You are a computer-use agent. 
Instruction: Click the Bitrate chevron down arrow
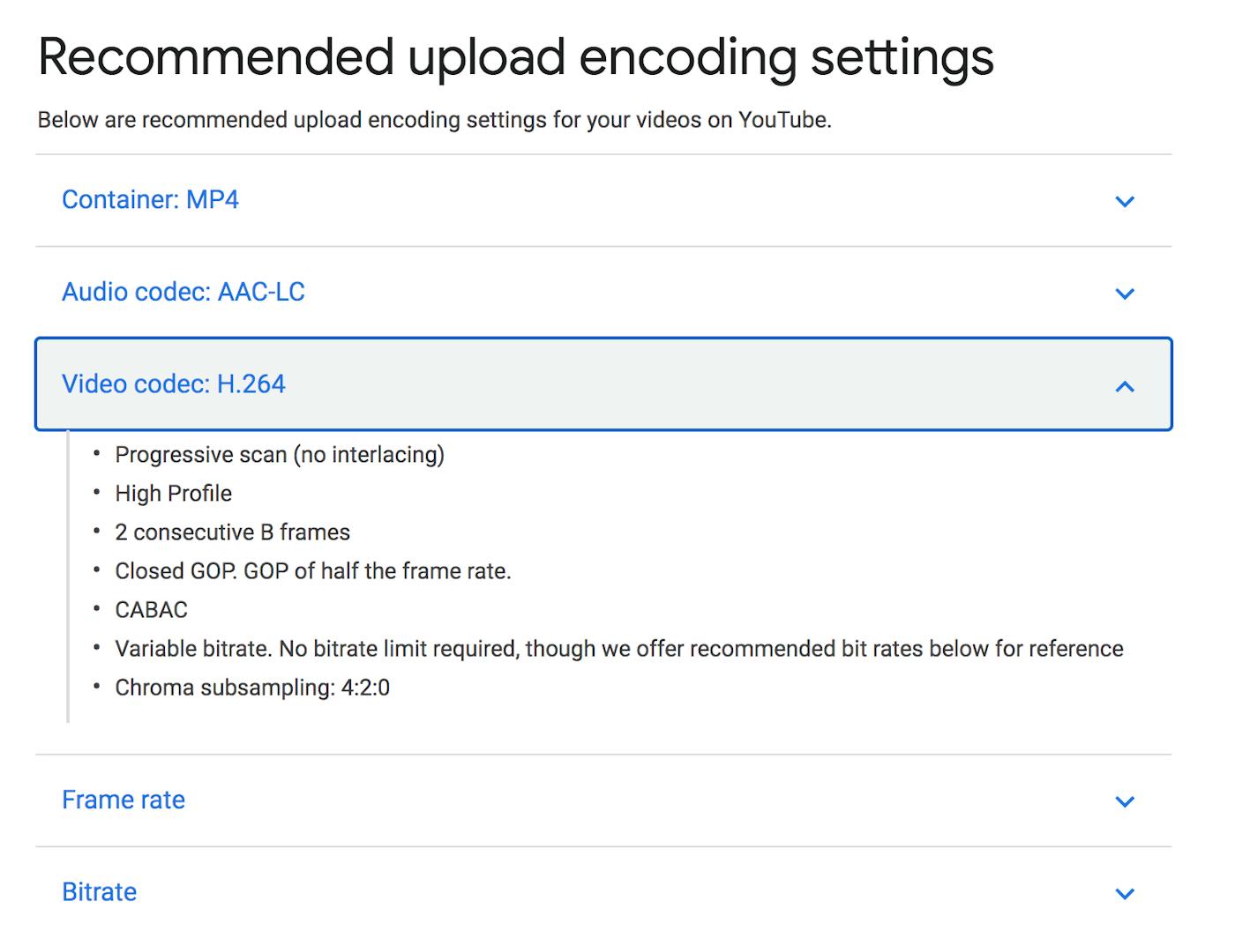point(1124,894)
